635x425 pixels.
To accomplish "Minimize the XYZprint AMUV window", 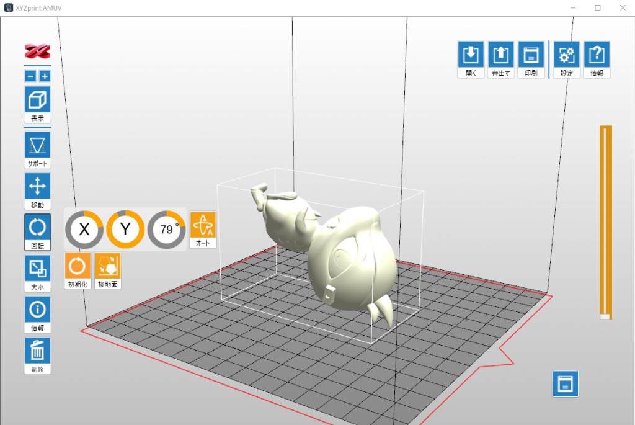I will coord(573,8).
